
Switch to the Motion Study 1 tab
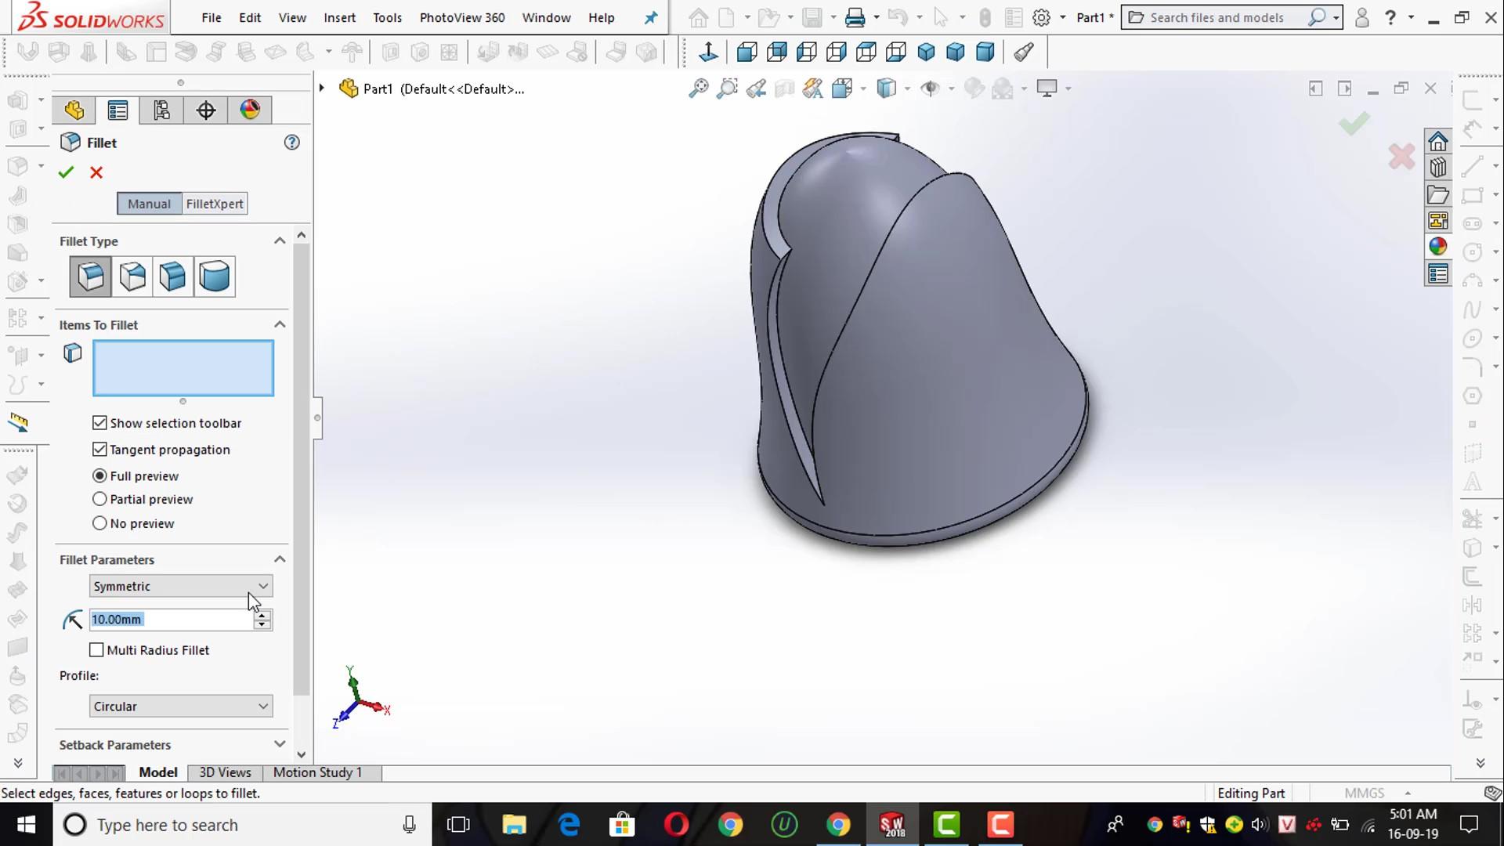pyautogui.click(x=317, y=772)
